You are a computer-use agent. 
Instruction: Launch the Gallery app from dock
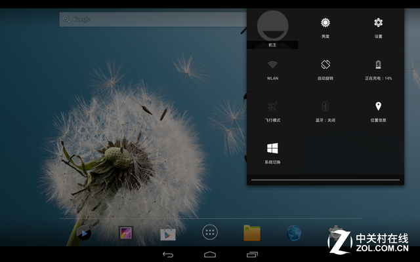[126, 233]
